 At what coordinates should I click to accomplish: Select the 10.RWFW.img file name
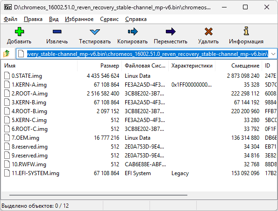tap(29, 164)
